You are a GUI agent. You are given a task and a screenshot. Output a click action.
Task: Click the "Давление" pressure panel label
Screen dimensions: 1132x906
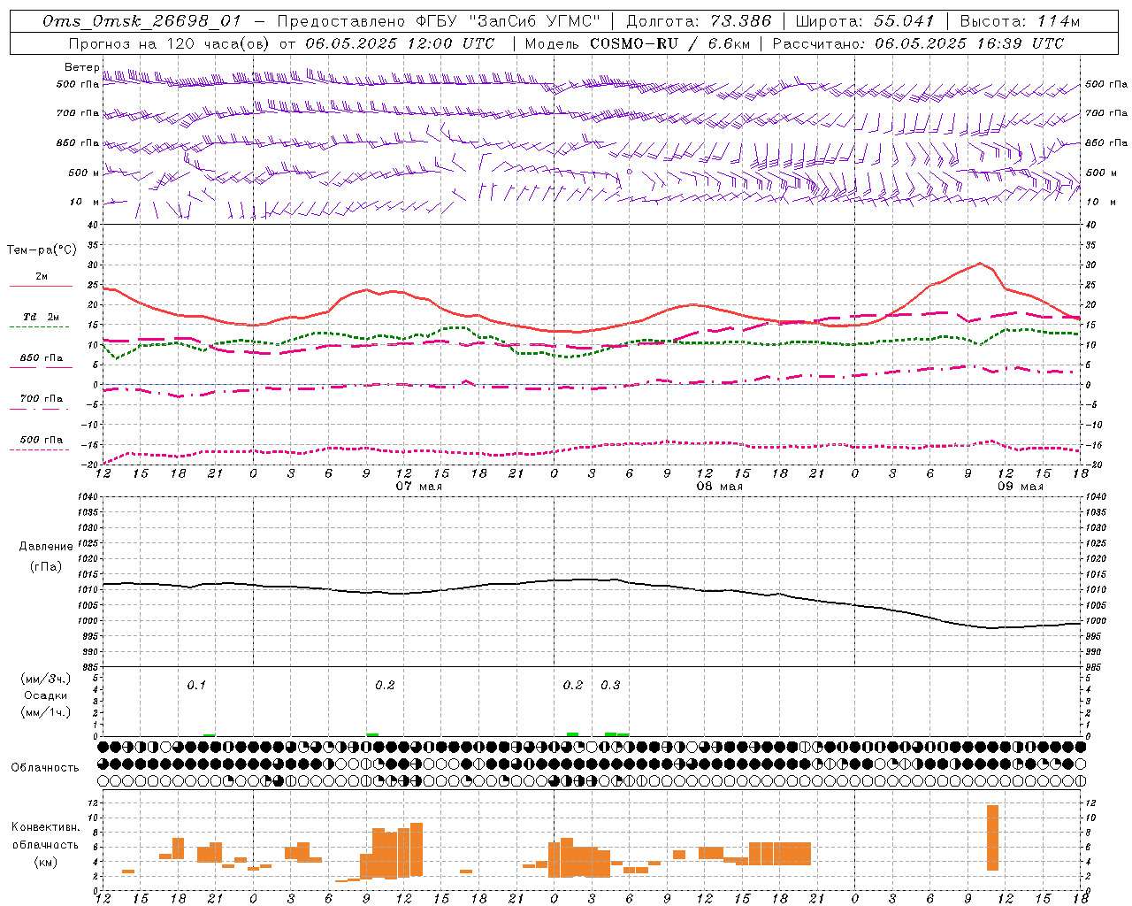pos(46,547)
